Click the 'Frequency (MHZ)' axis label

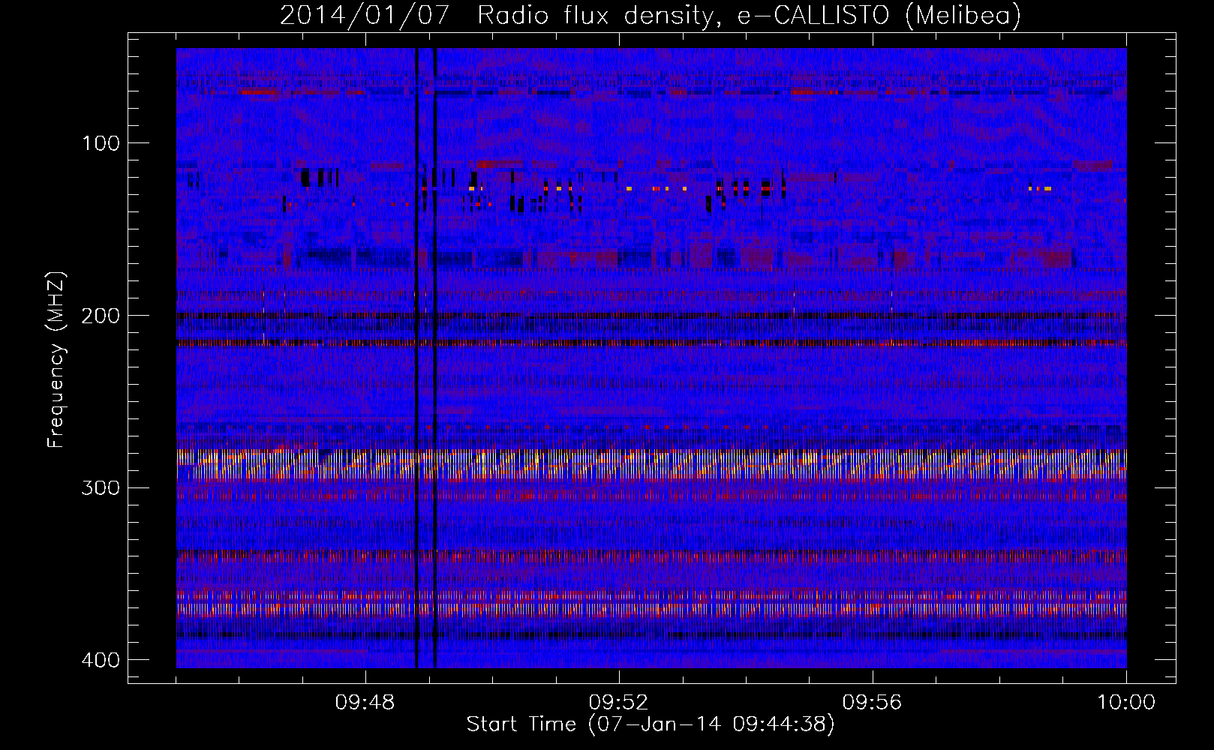56,360
